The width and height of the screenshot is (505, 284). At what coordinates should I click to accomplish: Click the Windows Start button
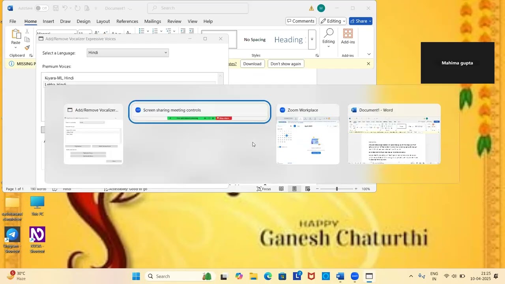136,276
